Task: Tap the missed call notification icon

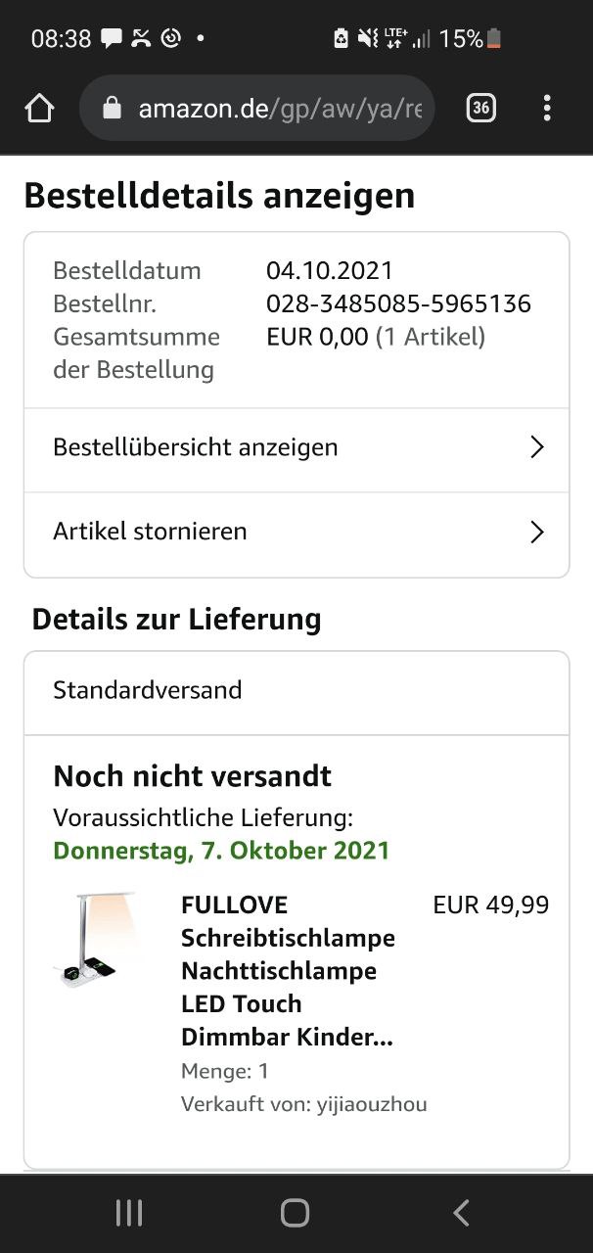Action: coord(142,39)
